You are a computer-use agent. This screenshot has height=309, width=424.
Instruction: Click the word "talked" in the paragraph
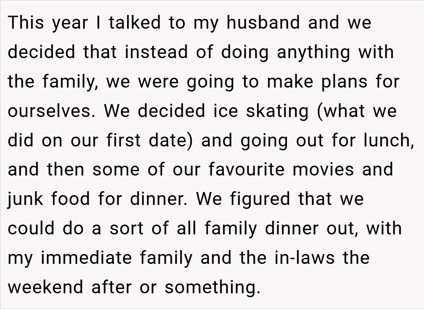[x=135, y=23]
